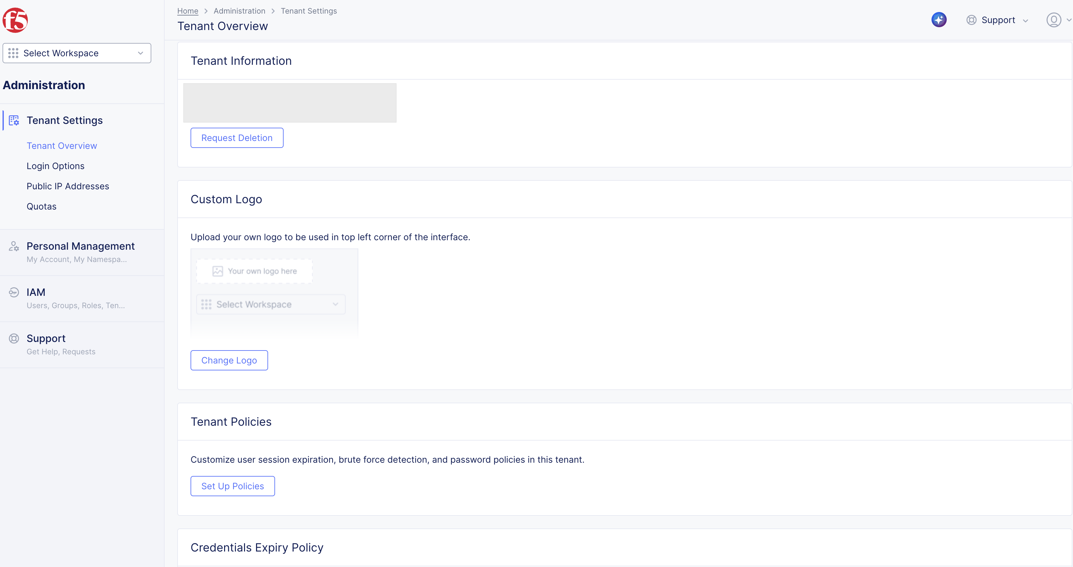Click the Support life-ring icon in the sidebar
The height and width of the screenshot is (567, 1073).
[x=14, y=338]
